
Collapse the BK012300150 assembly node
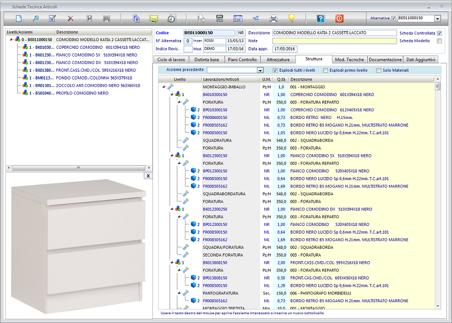pyautogui.click(x=172, y=155)
